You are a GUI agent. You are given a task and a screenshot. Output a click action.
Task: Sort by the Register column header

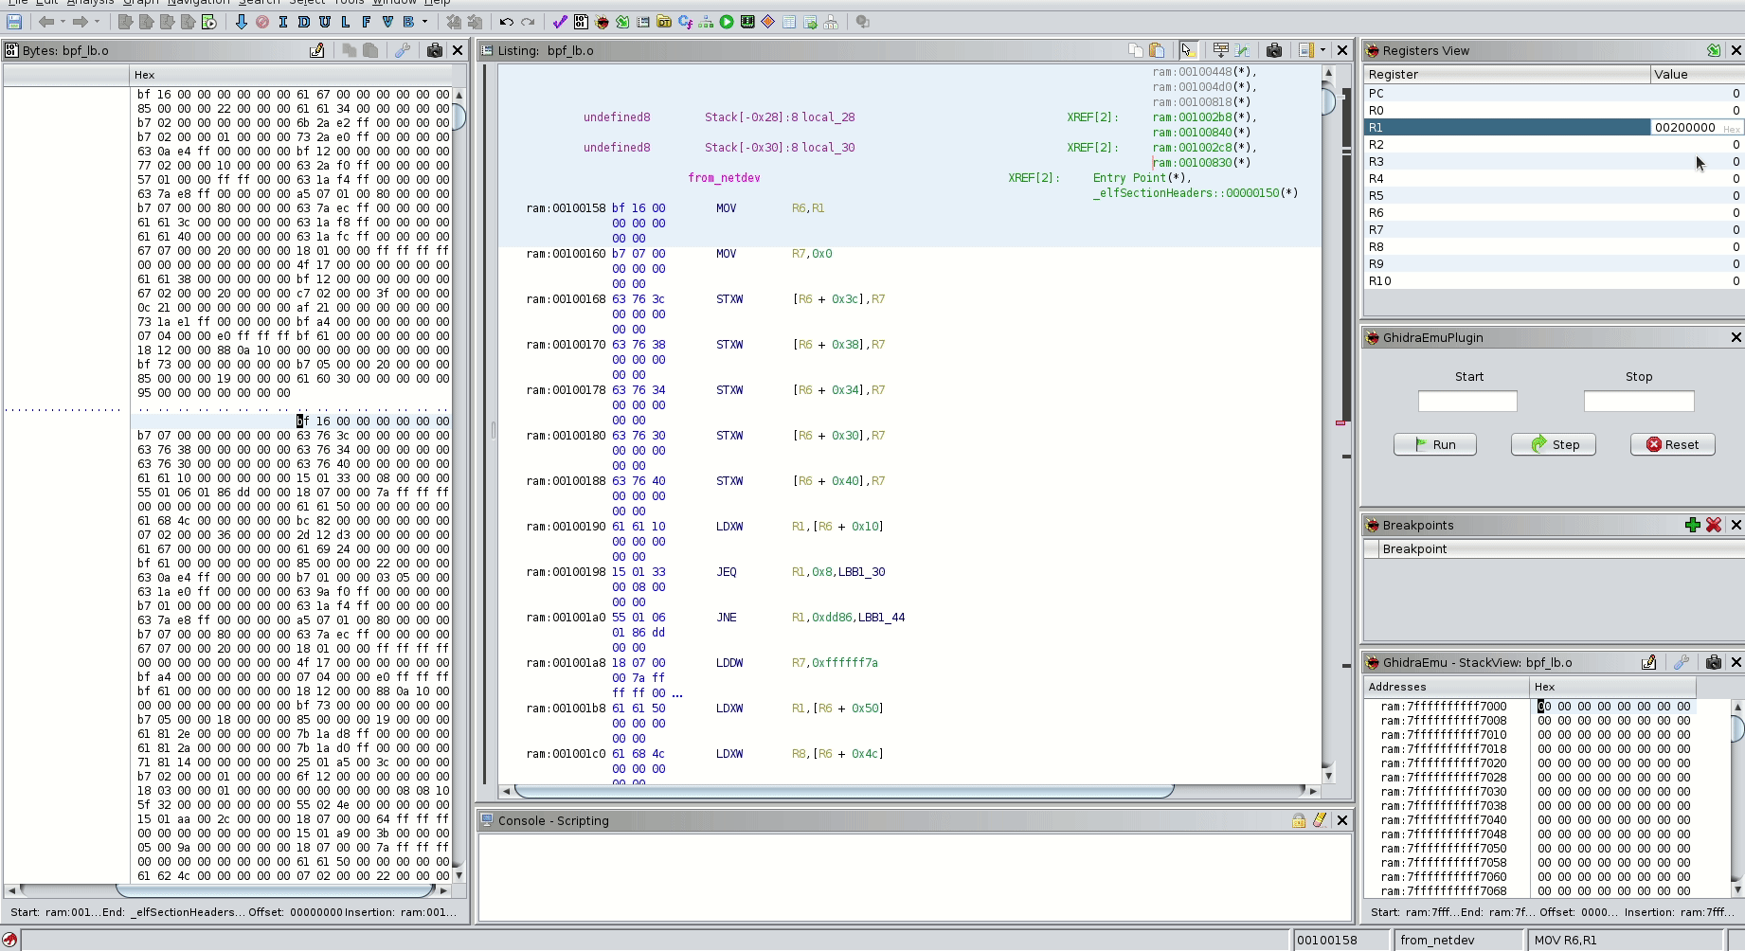pos(1507,74)
